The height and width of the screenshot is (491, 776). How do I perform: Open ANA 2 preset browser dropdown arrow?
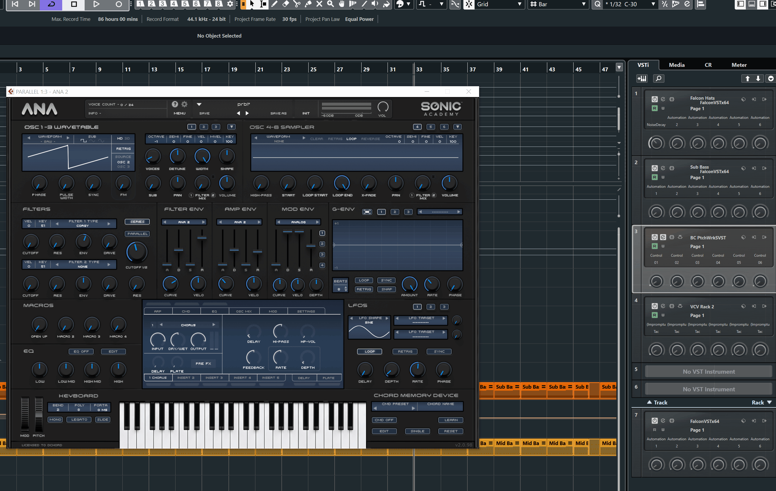(199, 104)
